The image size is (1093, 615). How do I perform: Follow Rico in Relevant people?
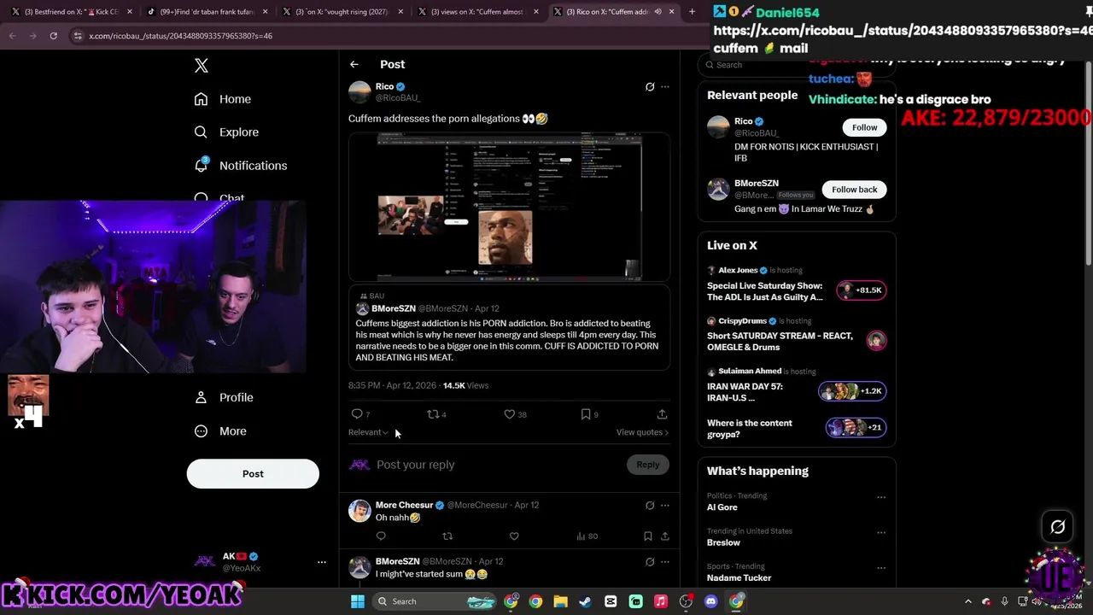(x=864, y=127)
